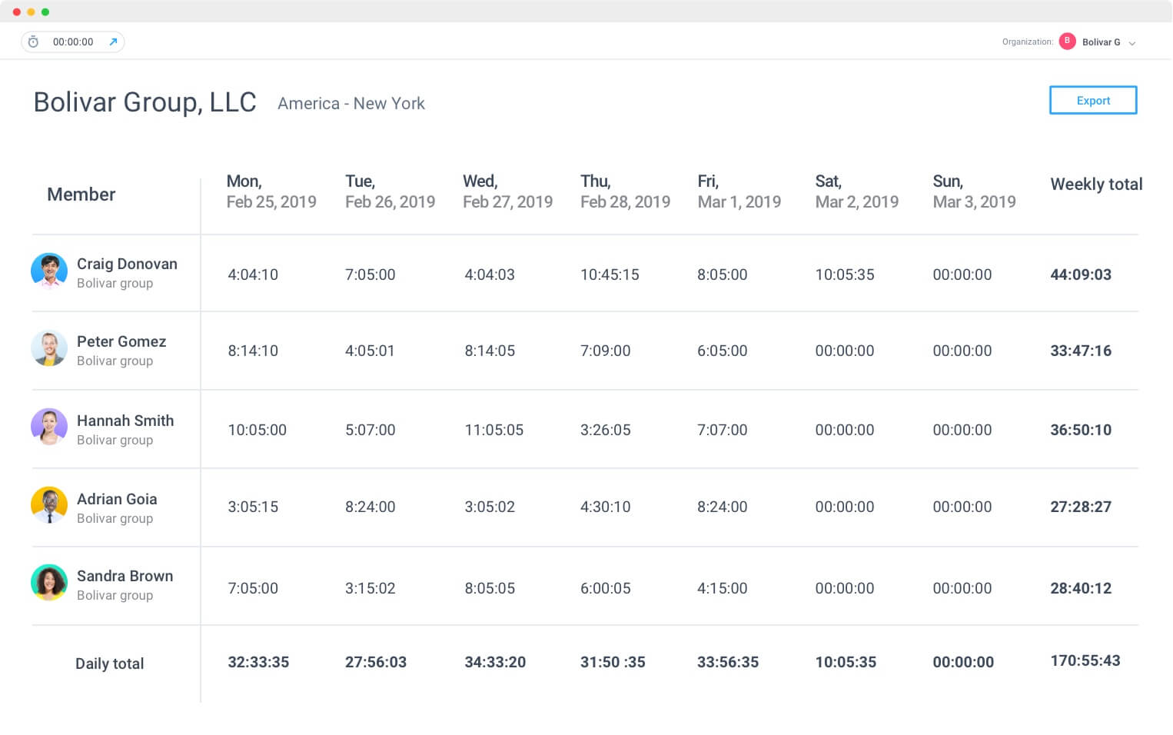Click the Member column header
Screen dimensions: 1173x735
coord(81,195)
